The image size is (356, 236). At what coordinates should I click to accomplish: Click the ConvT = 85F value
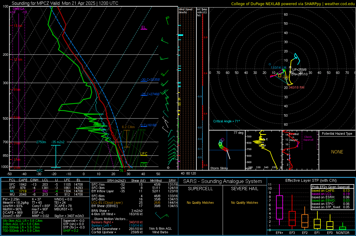41,206
